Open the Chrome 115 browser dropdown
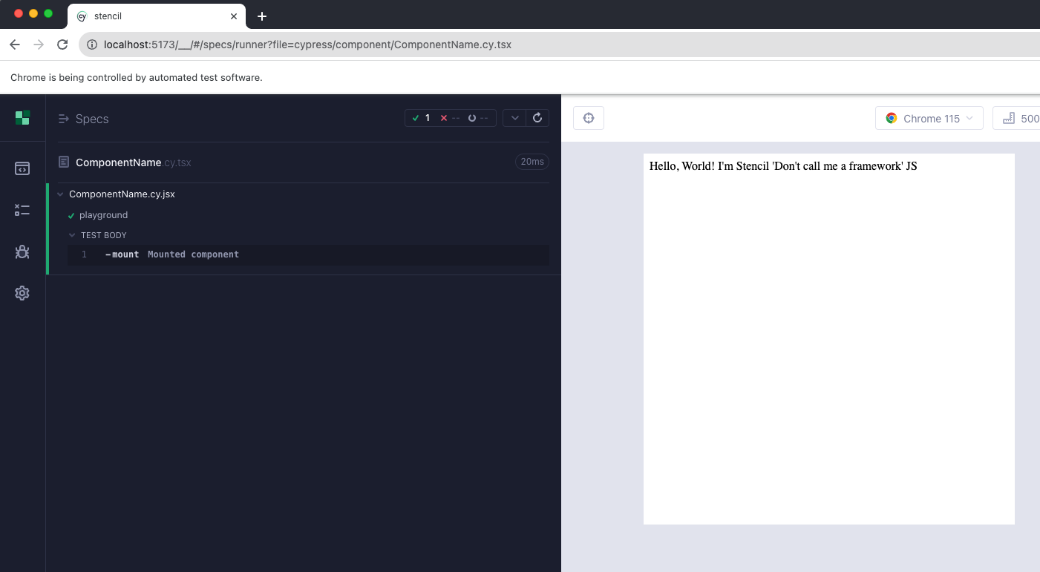 929,118
